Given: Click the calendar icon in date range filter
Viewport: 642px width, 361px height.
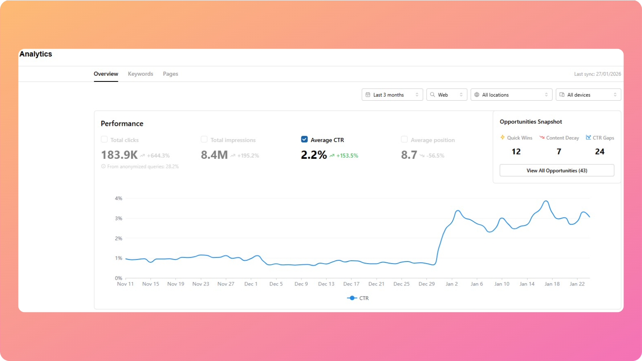Looking at the screenshot, I should 369,94.
